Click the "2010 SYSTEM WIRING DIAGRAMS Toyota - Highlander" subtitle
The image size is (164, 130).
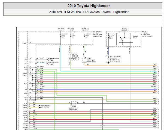(89, 12)
